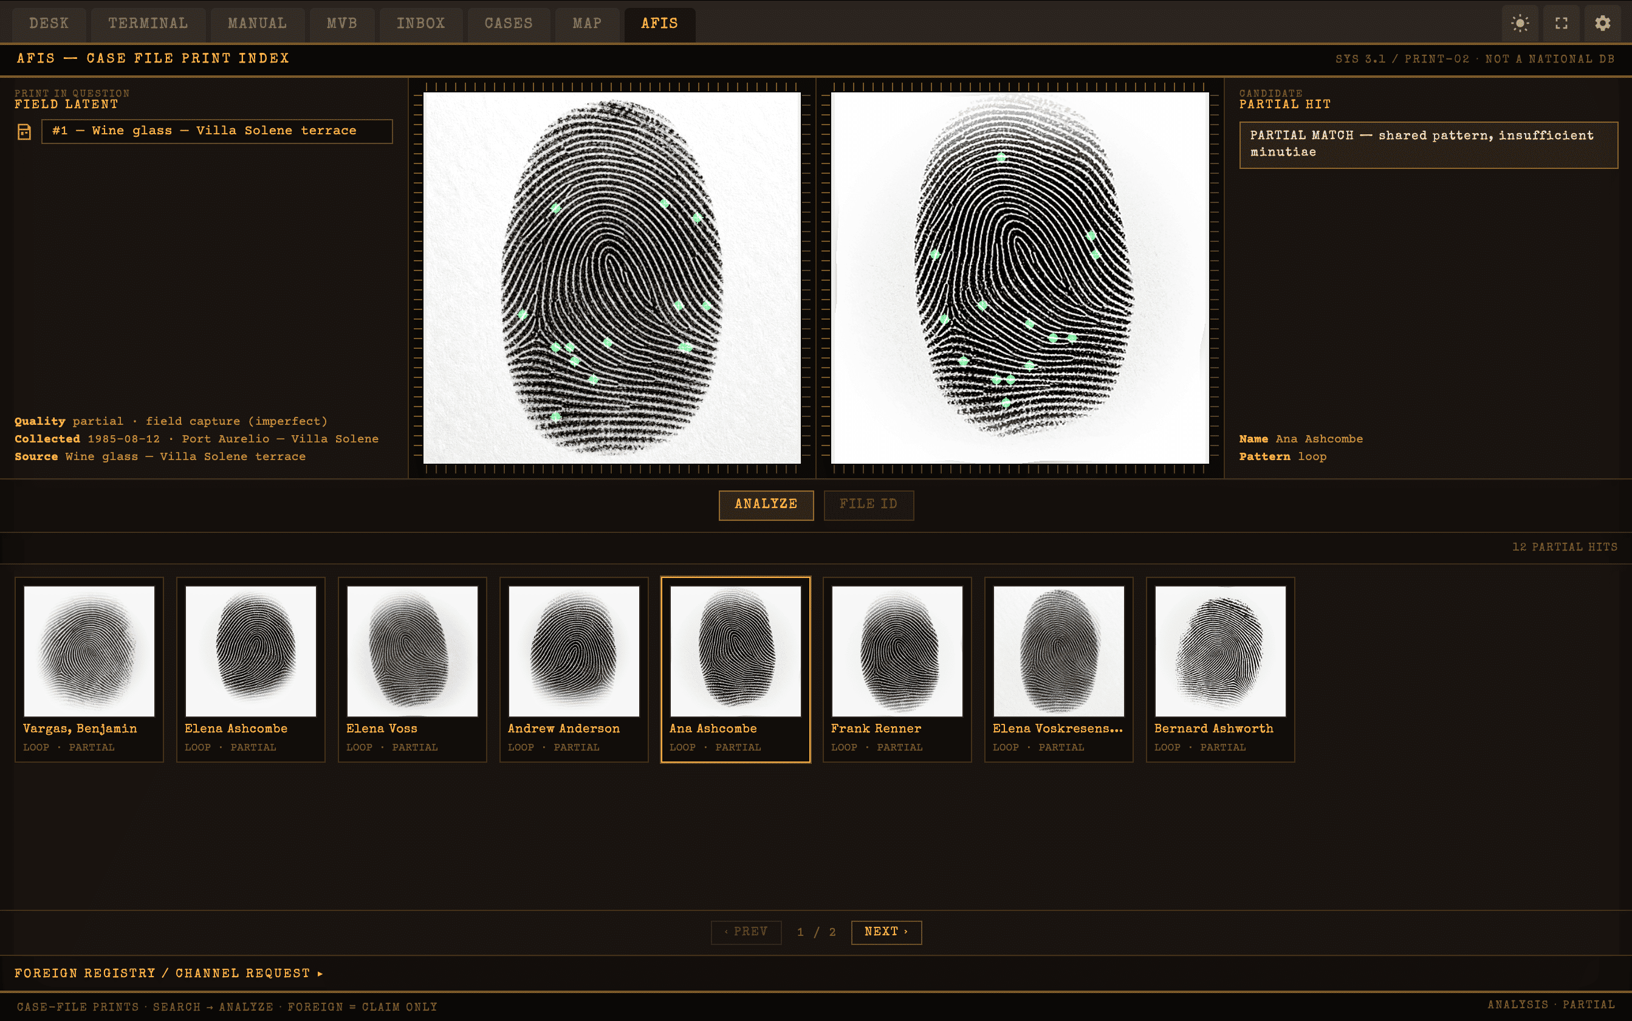Image resolution: width=1632 pixels, height=1021 pixels.
Task: Open the MANUAL tab
Action: click(x=257, y=24)
